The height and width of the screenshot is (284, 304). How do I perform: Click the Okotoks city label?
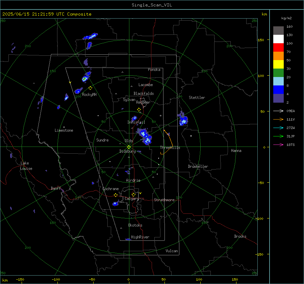[x=135, y=225]
